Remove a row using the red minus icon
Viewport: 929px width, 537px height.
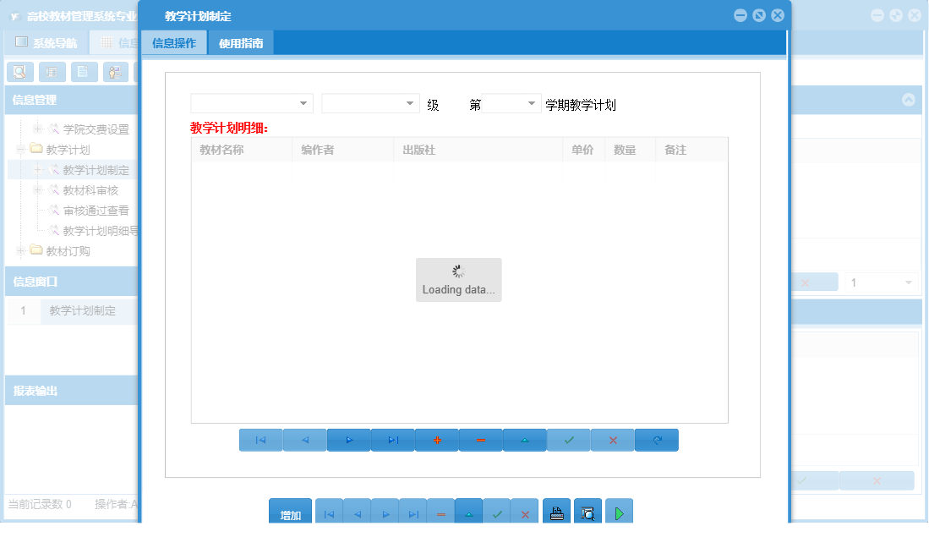coord(480,440)
